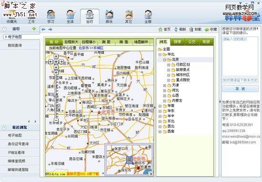This screenshot has width=262, height=182.
Task: Click the 首页 home button
Action: tap(165, 30)
